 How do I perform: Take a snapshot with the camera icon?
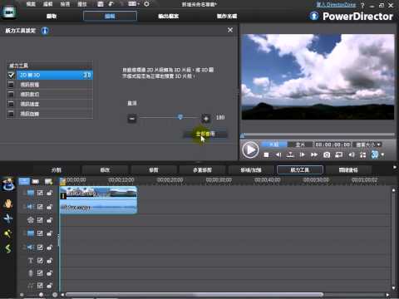[327, 154]
